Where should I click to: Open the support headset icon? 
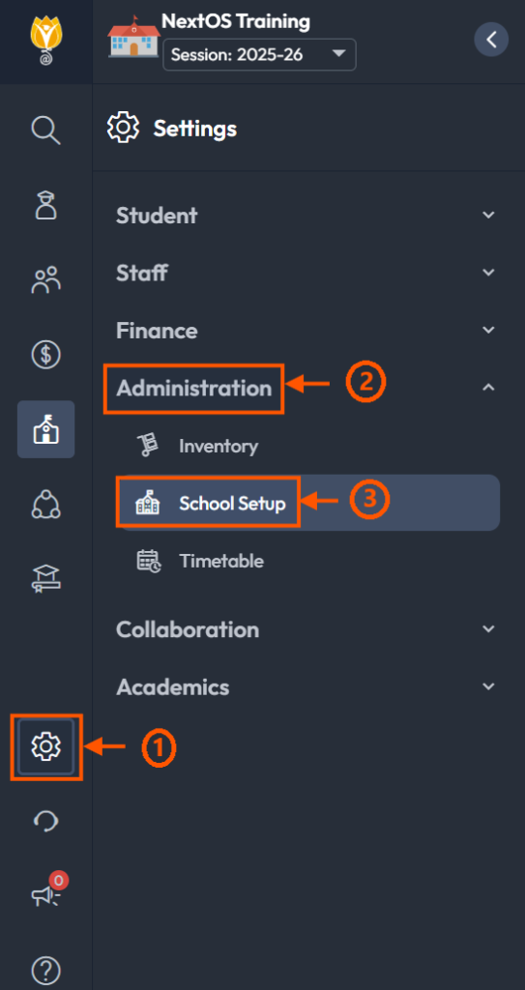(x=45, y=821)
